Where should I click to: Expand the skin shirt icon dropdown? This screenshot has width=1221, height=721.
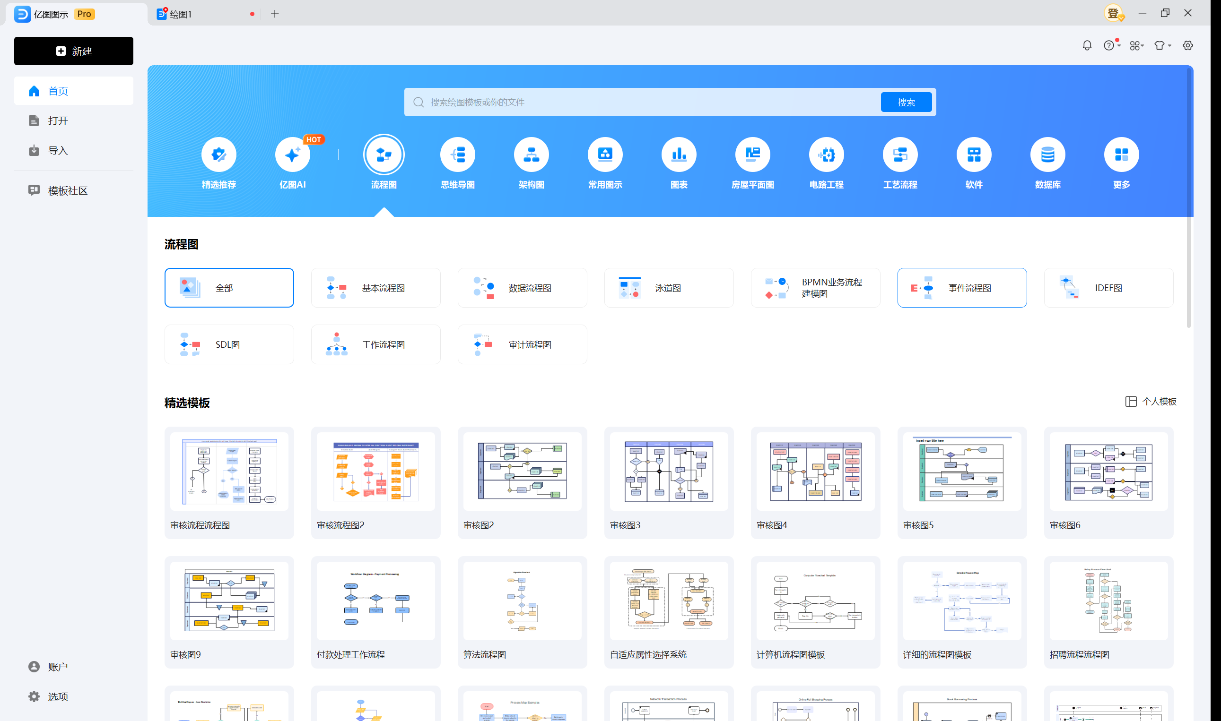tap(1162, 45)
